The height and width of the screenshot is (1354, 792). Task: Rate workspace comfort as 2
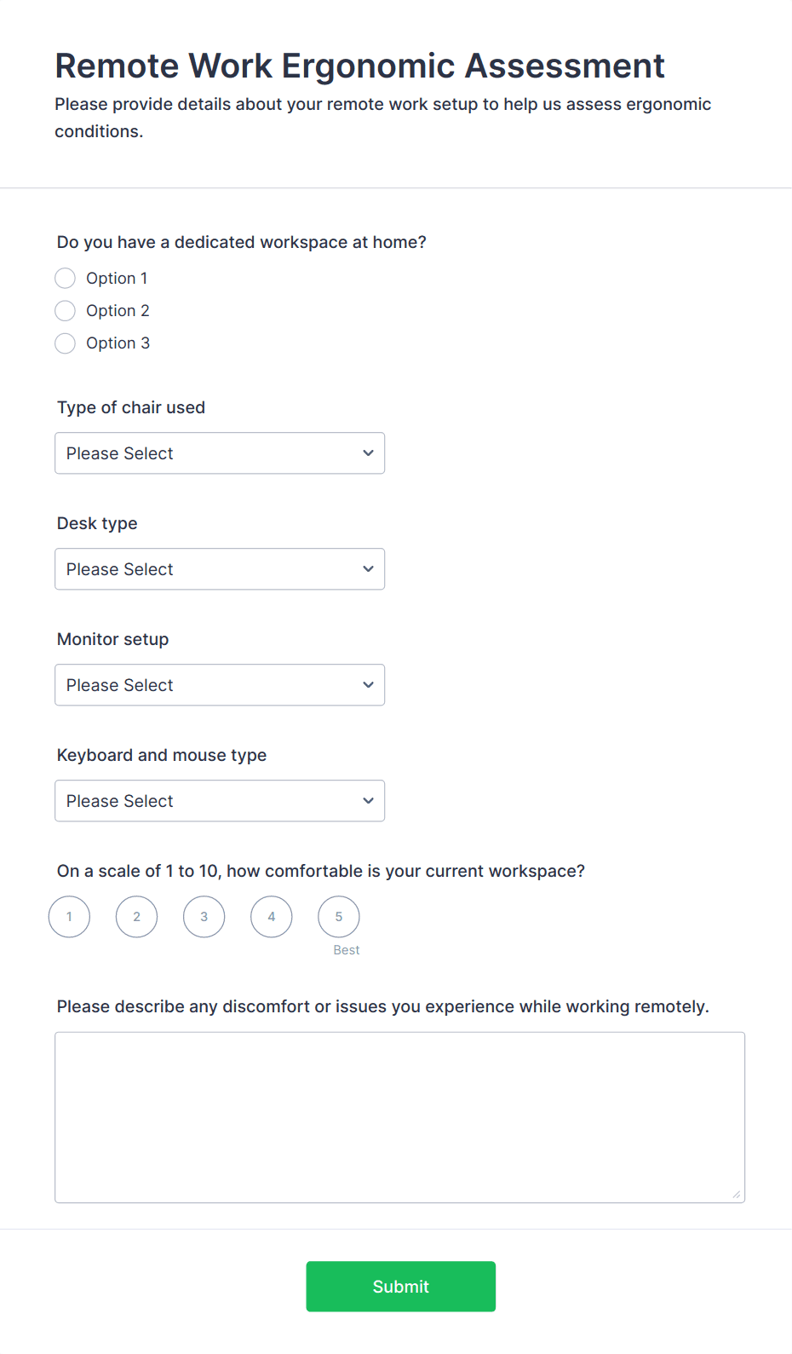tap(137, 917)
